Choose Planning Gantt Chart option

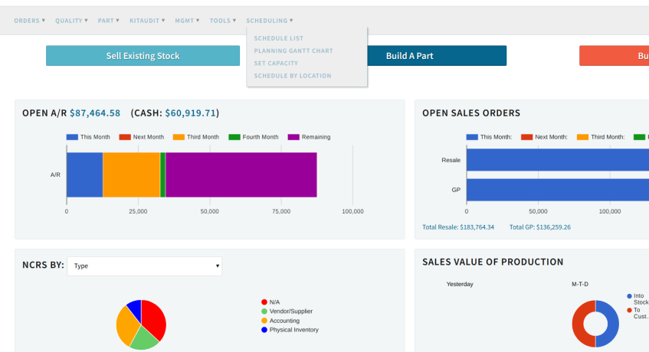click(293, 51)
